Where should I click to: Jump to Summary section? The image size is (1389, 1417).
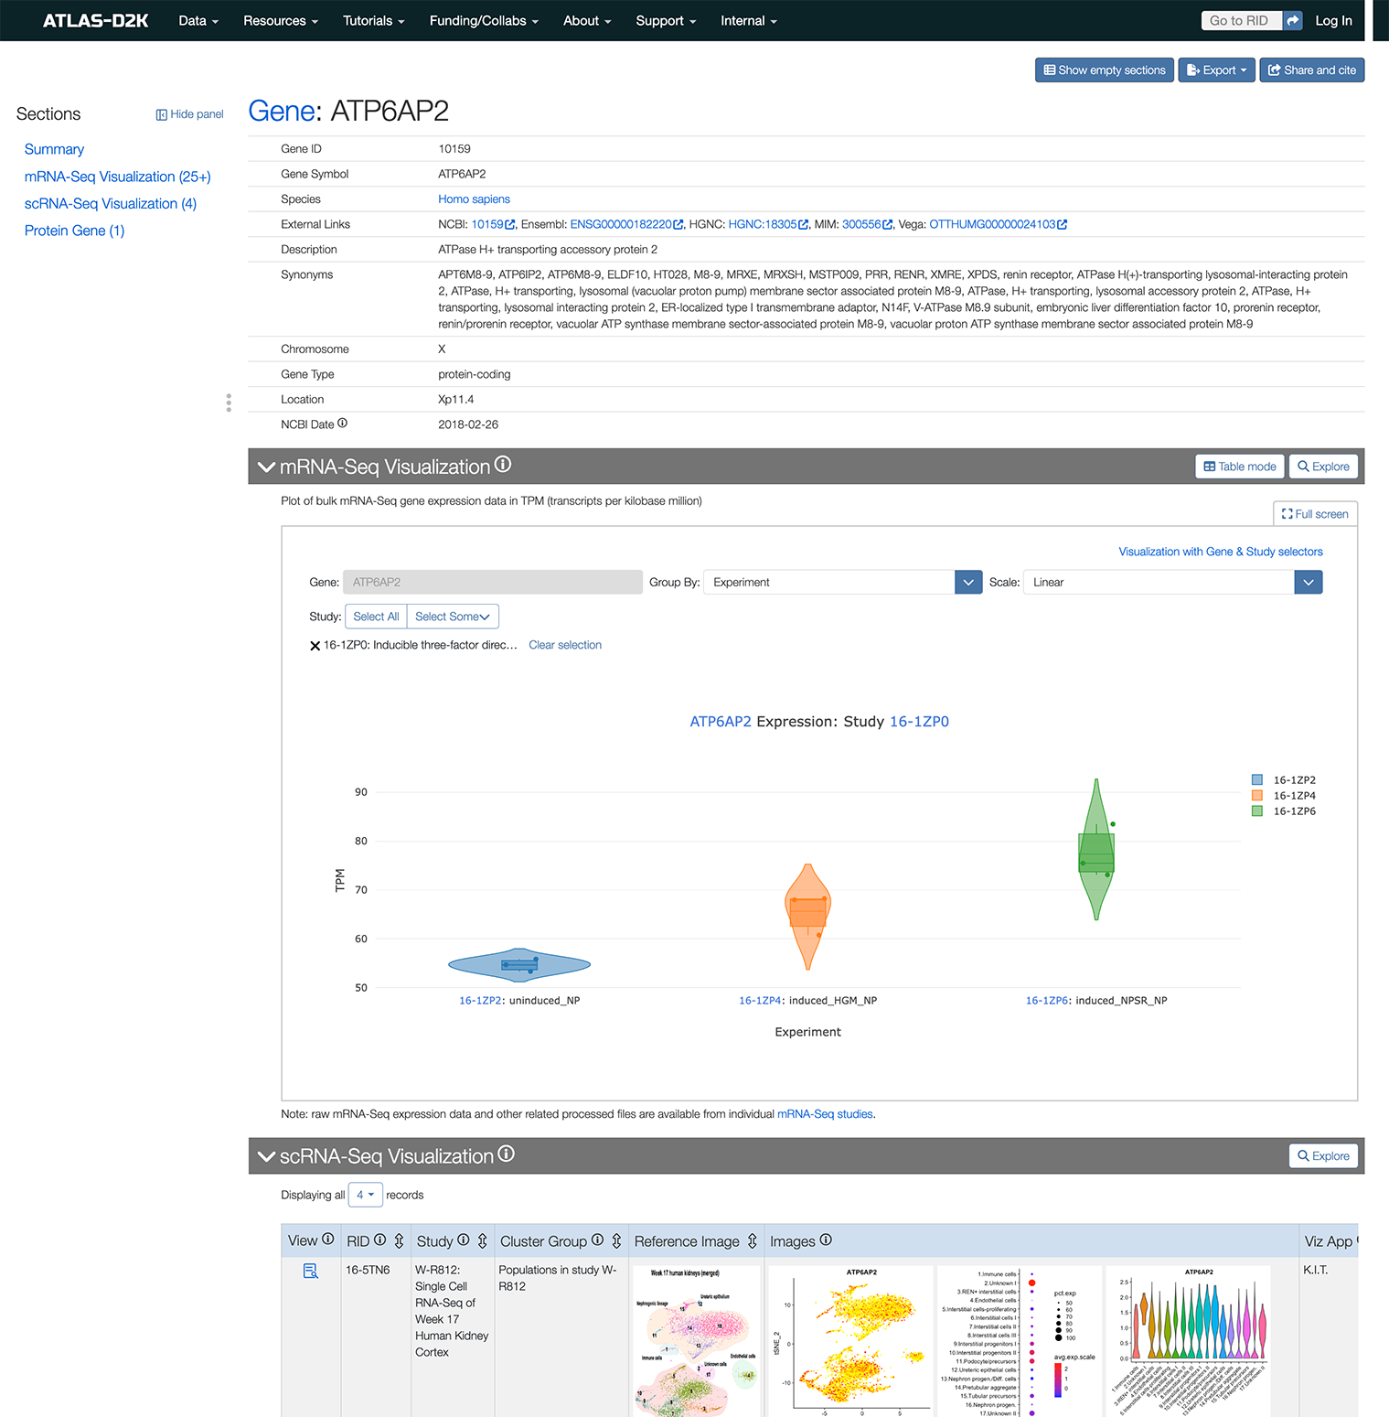click(x=54, y=149)
